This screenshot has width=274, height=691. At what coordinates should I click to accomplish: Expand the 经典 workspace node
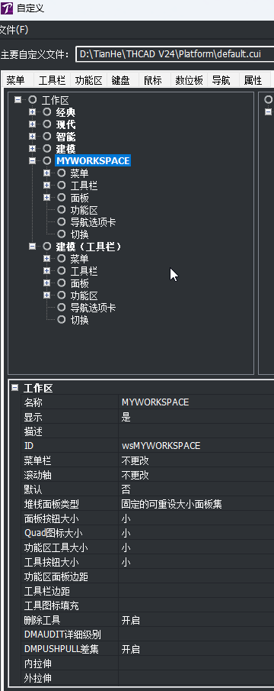point(32,112)
